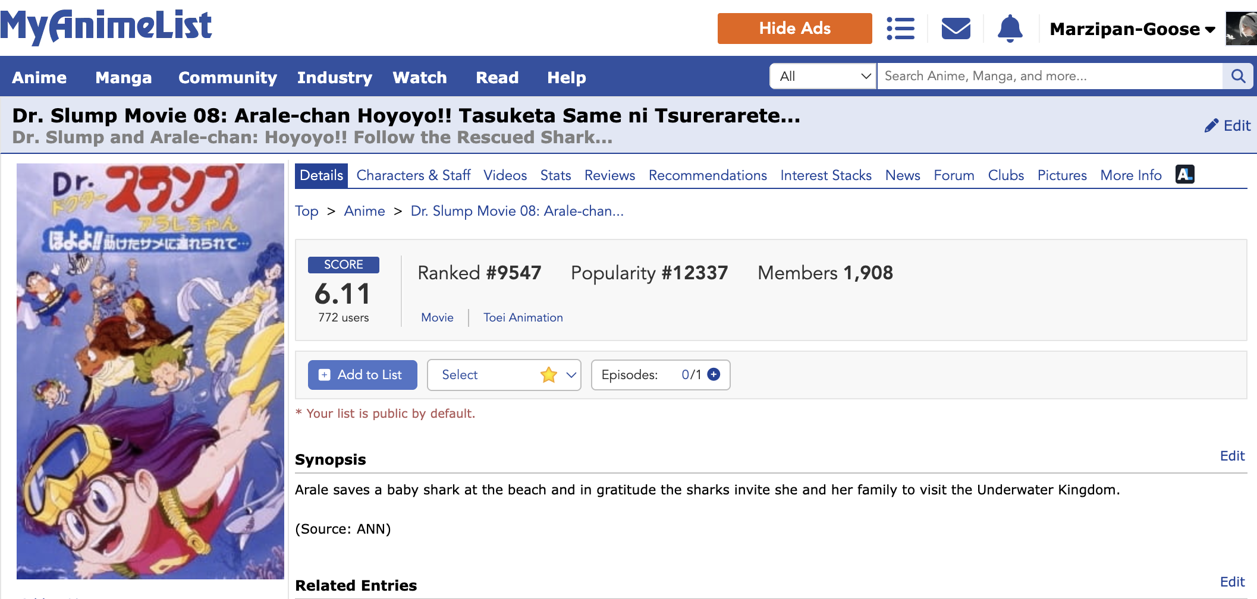Screen dimensions: 1257x599
Task: Open the notifications bell icon
Action: 1010,29
